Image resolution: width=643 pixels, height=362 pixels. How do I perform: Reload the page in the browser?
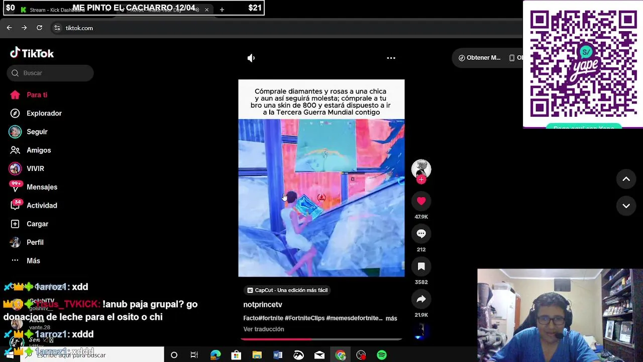click(39, 28)
